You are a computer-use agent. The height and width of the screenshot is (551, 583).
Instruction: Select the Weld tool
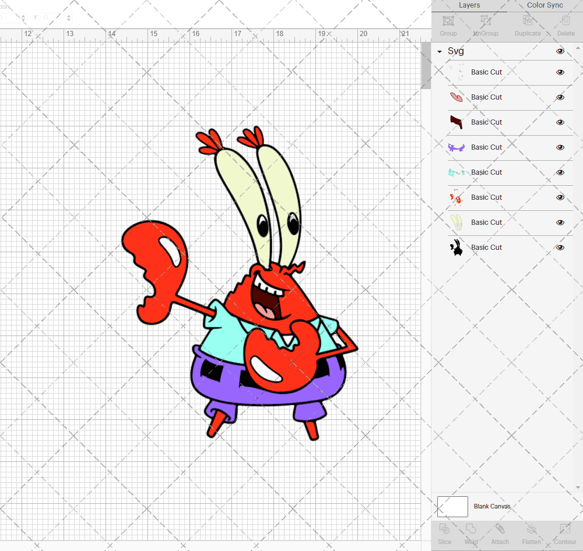click(x=471, y=529)
